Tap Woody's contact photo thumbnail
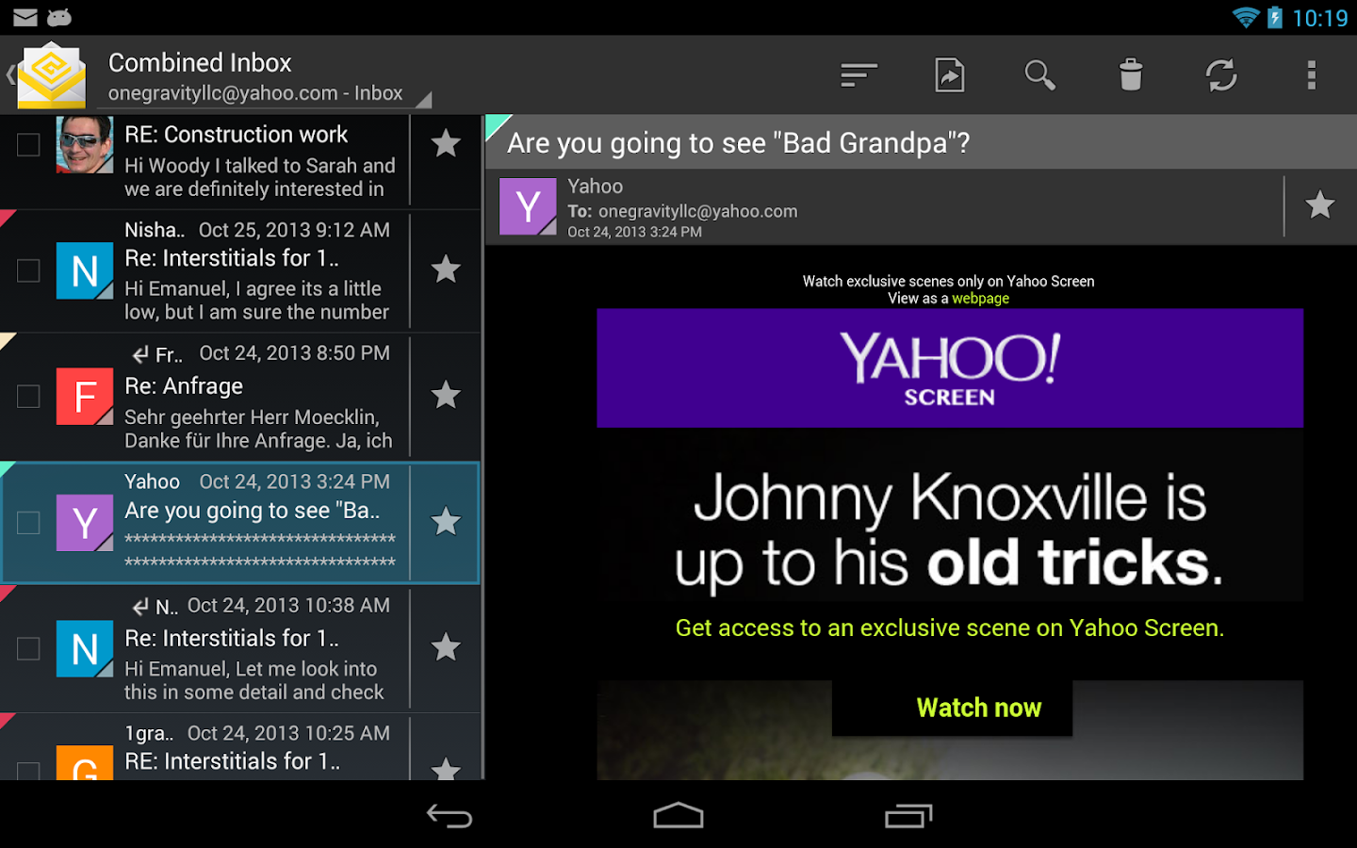 click(x=85, y=145)
